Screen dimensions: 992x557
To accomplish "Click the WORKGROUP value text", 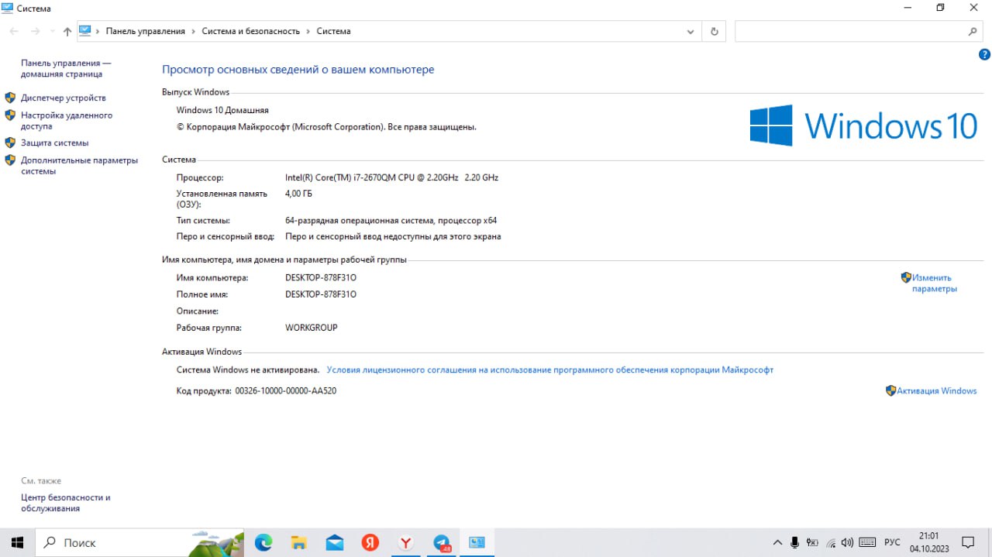I will (x=311, y=328).
